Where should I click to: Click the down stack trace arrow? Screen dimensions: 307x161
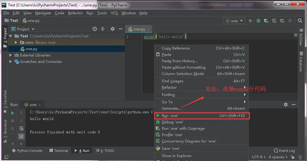(x=21, y=121)
